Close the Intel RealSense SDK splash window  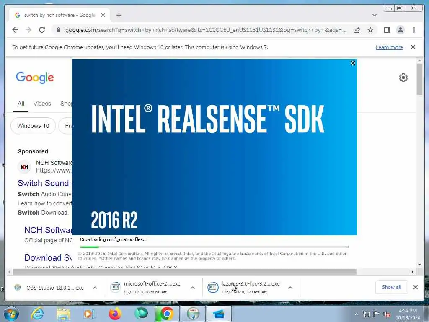point(353,63)
